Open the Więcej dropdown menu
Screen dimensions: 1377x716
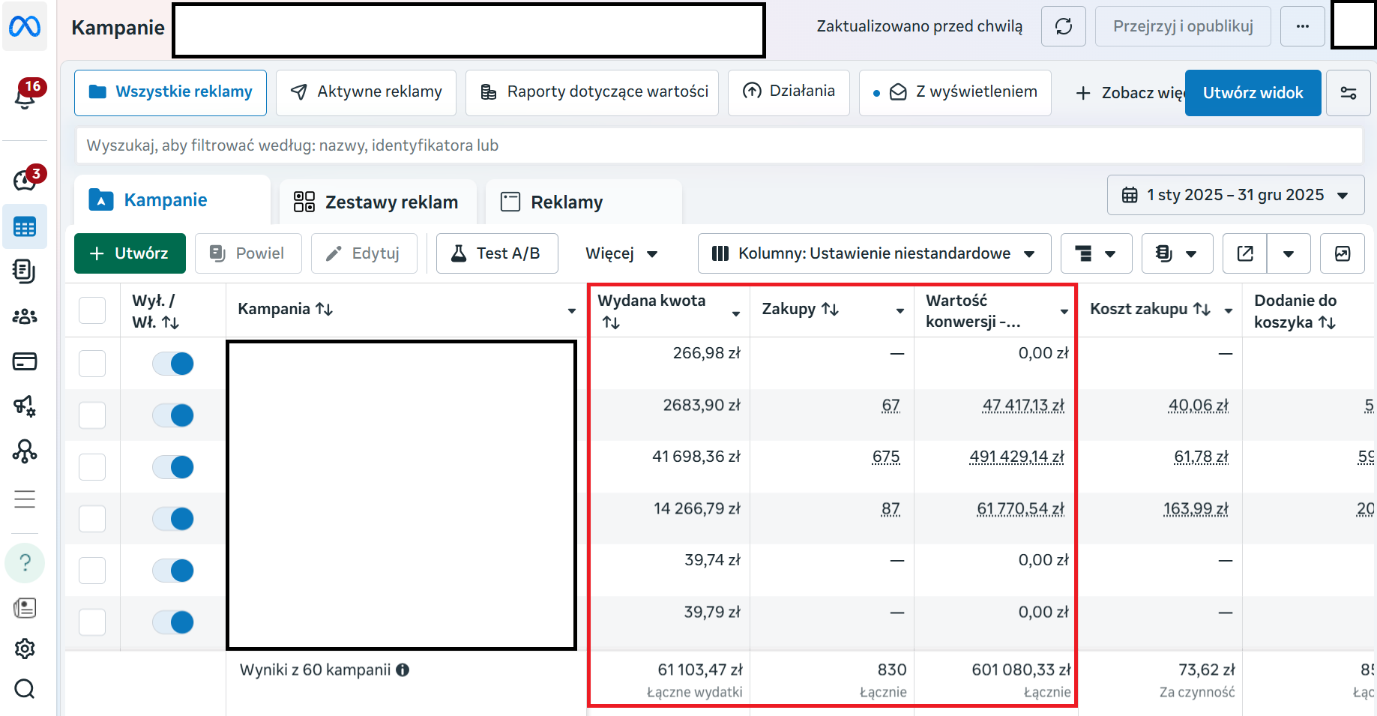[x=622, y=253]
